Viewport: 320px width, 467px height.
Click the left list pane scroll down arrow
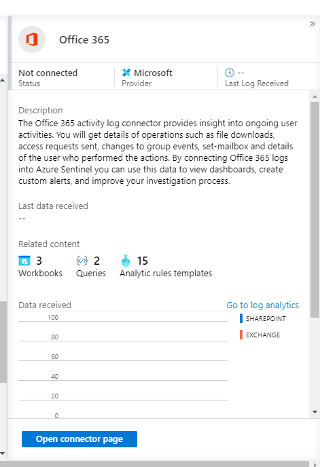point(3,453)
